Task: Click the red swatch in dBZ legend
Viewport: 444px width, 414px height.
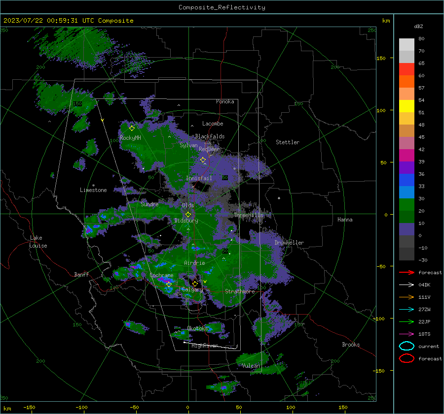Action: click(407, 69)
